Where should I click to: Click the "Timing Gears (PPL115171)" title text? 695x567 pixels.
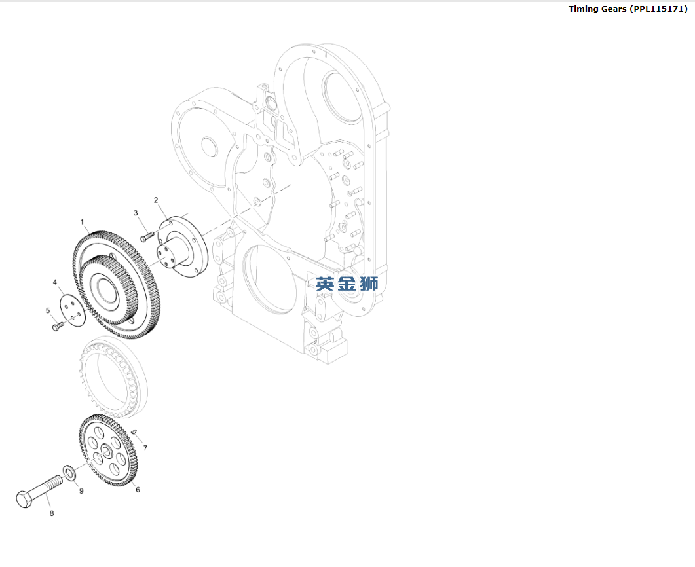click(x=628, y=9)
